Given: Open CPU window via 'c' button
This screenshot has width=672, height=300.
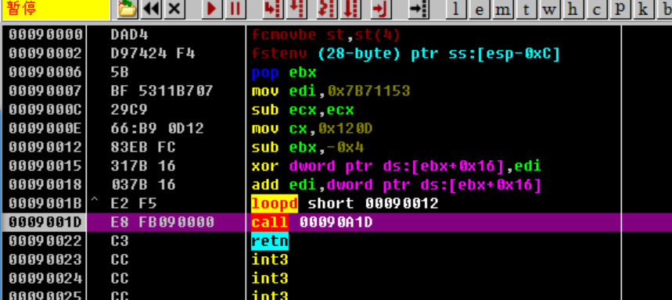Looking at the screenshot, I should (x=596, y=9).
